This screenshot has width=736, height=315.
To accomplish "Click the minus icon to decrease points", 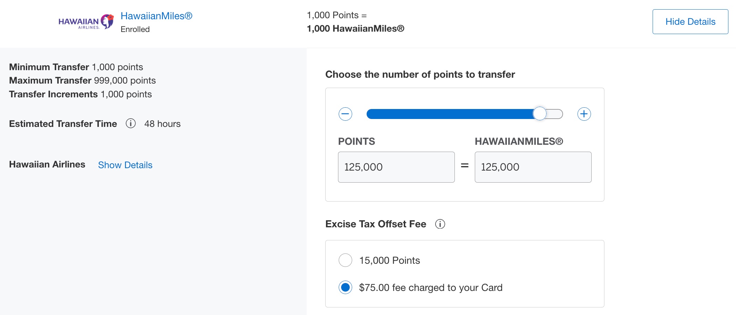I will coord(345,114).
